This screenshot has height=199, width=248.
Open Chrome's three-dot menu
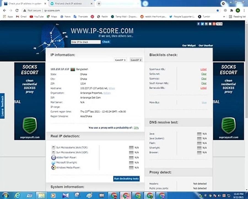click(x=244, y=11)
